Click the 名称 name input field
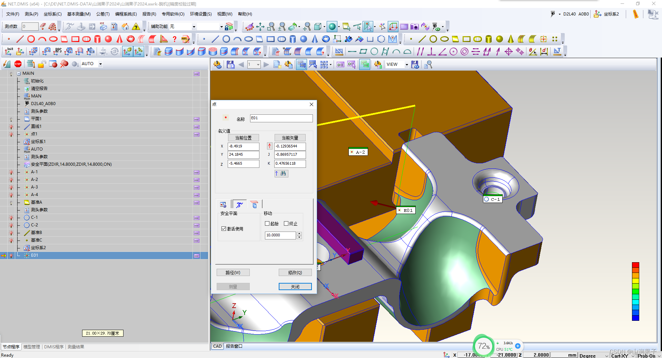 (281, 118)
